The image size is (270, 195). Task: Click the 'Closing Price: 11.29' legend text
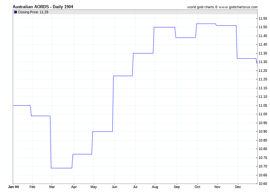coord(33,12)
